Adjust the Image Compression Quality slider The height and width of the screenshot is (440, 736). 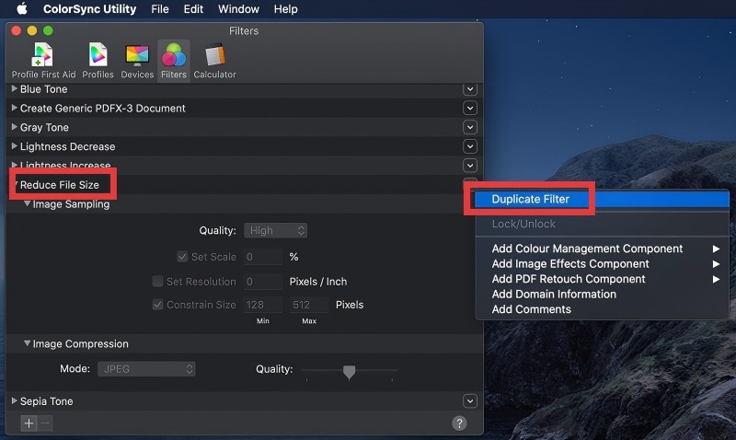[349, 371]
